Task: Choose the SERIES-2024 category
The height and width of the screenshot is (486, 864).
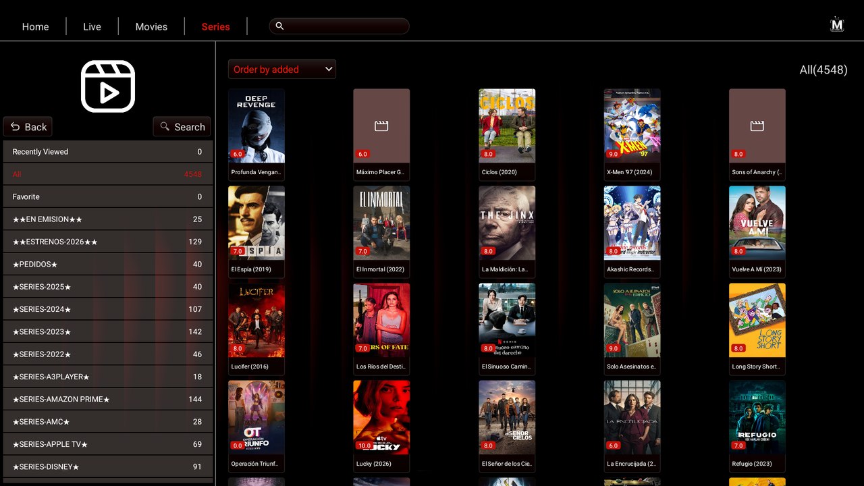Action: point(108,309)
